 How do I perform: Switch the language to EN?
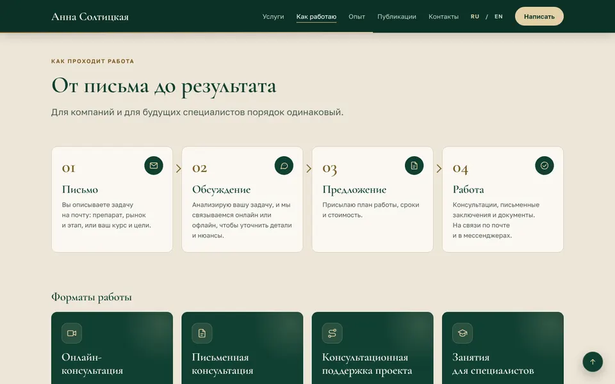tap(498, 17)
